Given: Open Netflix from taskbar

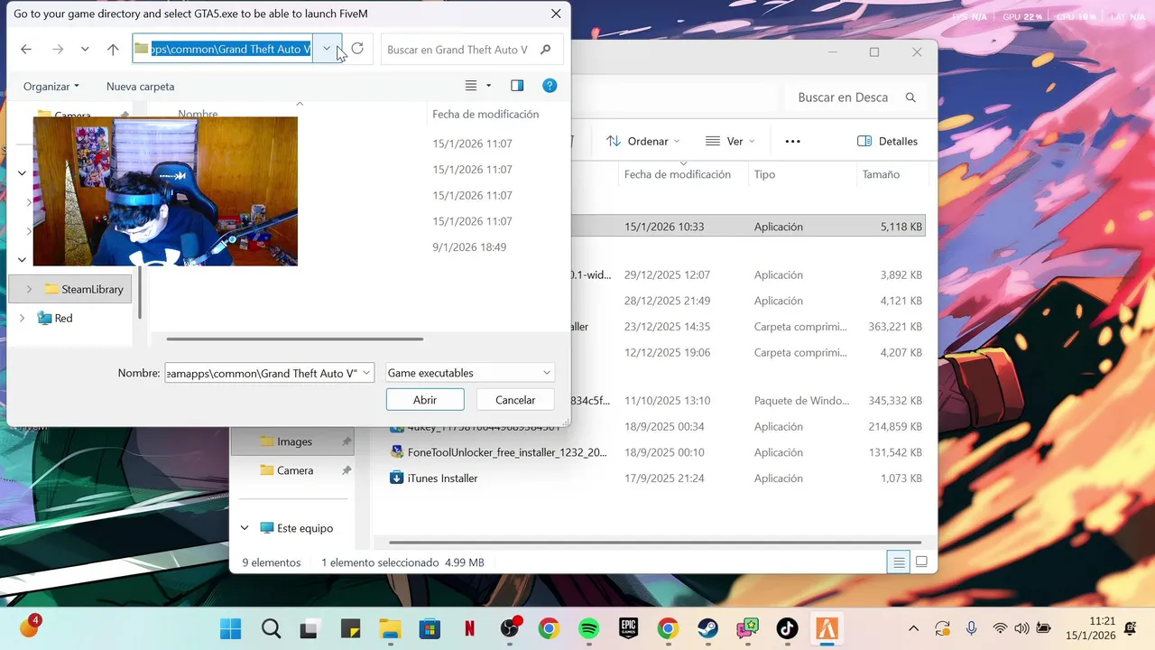Looking at the screenshot, I should point(469,628).
